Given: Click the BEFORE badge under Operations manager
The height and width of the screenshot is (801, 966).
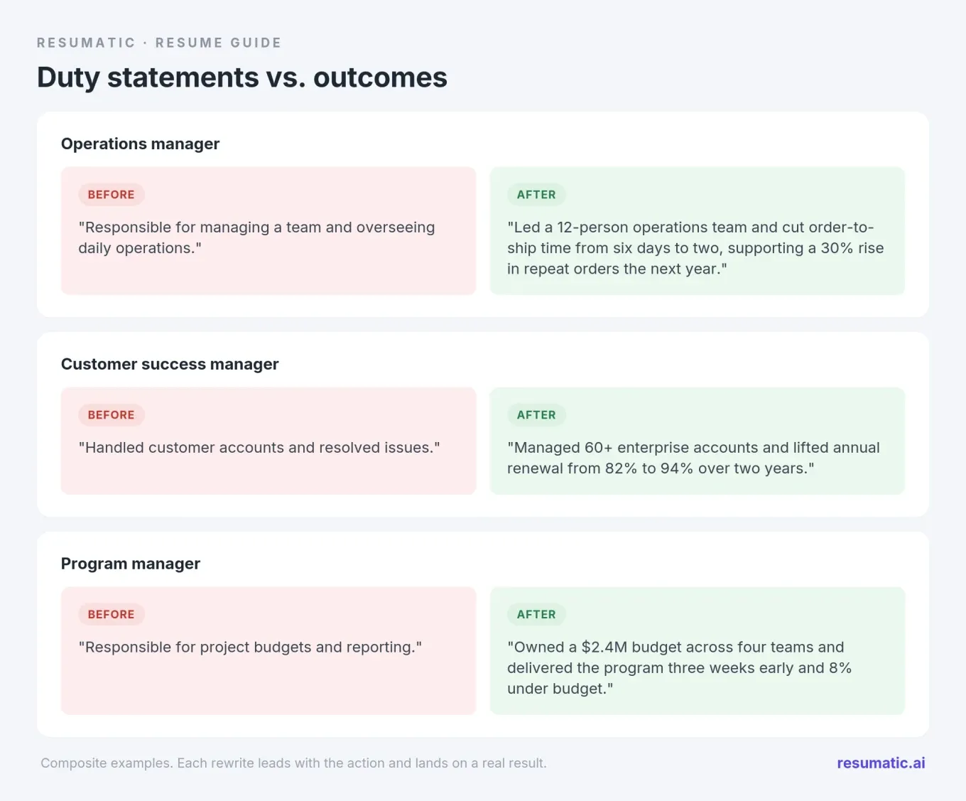Looking at the screenshot, I should coord(112,195).
